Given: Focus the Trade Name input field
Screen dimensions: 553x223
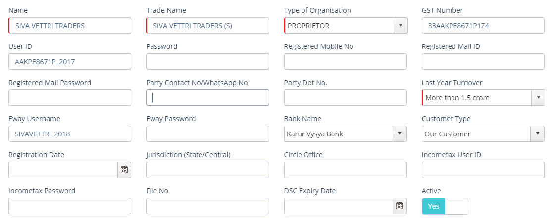Looking at the screenshot, I should click(208, 26).
